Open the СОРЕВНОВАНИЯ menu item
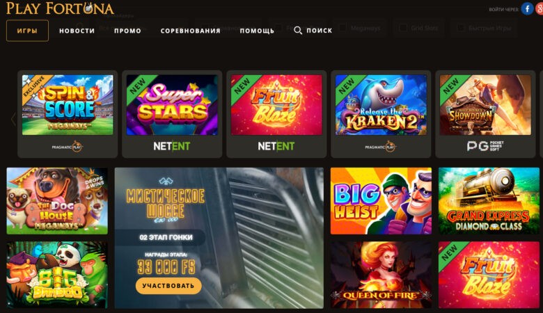 click(191, 31)
